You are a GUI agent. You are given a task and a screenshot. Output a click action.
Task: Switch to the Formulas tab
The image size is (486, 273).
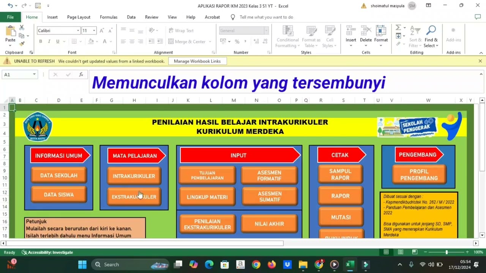pyautogui.click(x=109, y=17)
